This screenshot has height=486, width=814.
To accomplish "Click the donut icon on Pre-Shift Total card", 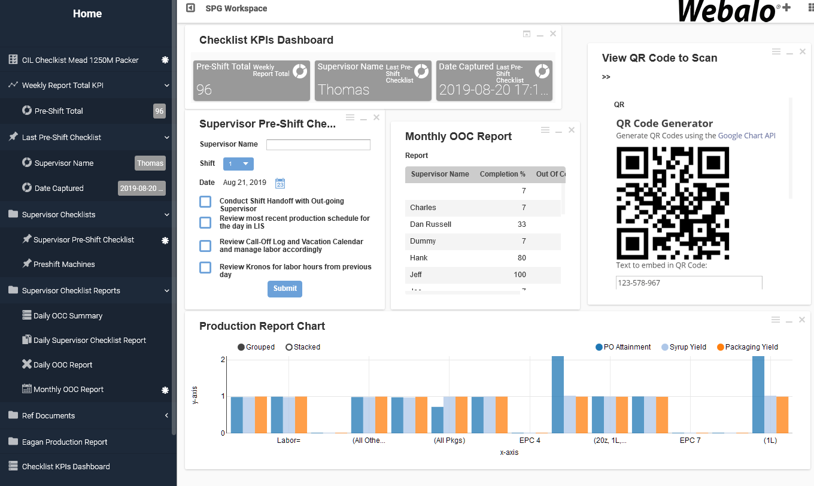I will (x=300, y=71).
